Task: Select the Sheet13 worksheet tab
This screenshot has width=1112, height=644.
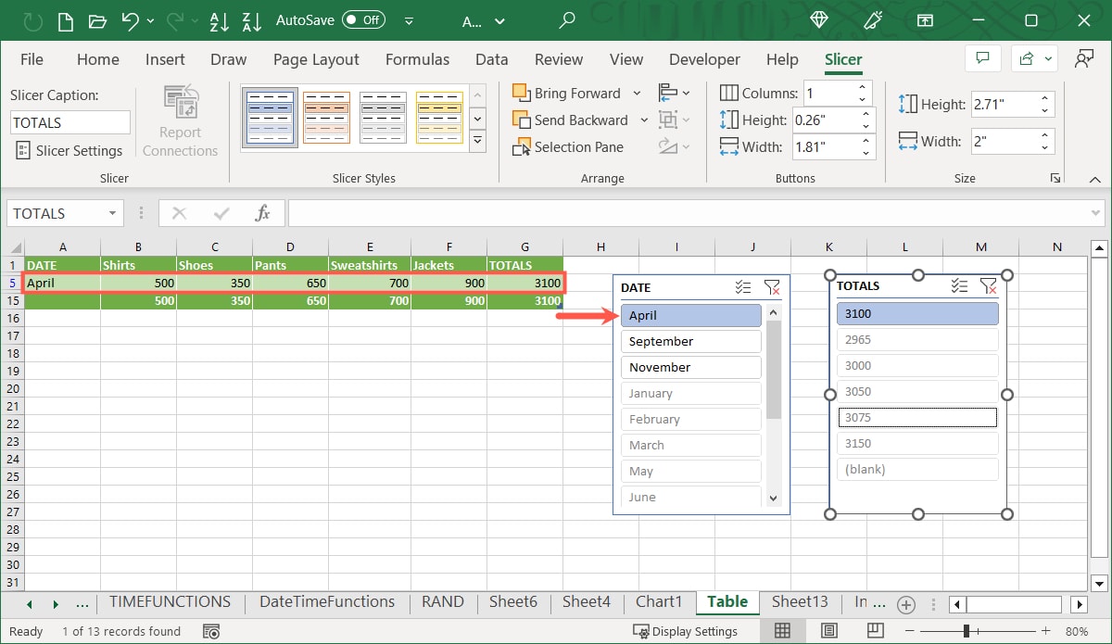Action: [x=800, y=601]
